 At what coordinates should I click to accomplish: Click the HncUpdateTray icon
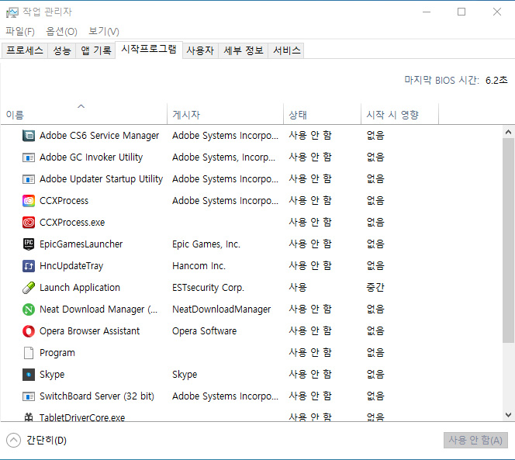(x=29, y=266)
